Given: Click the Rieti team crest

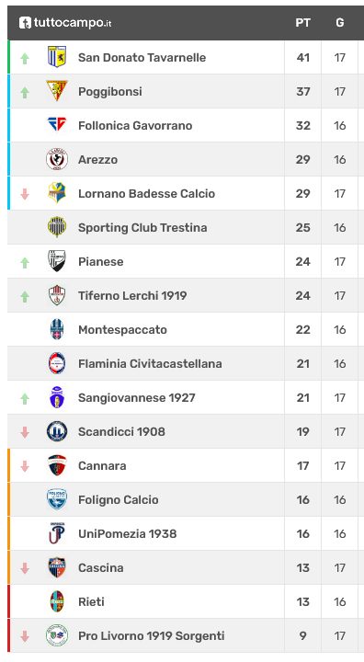Looking at the screenshot, I should pyautogui.click(x=57, y=601).
